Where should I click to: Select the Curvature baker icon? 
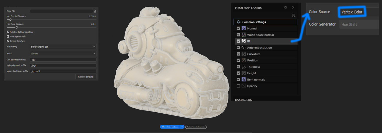coord(243,54)
